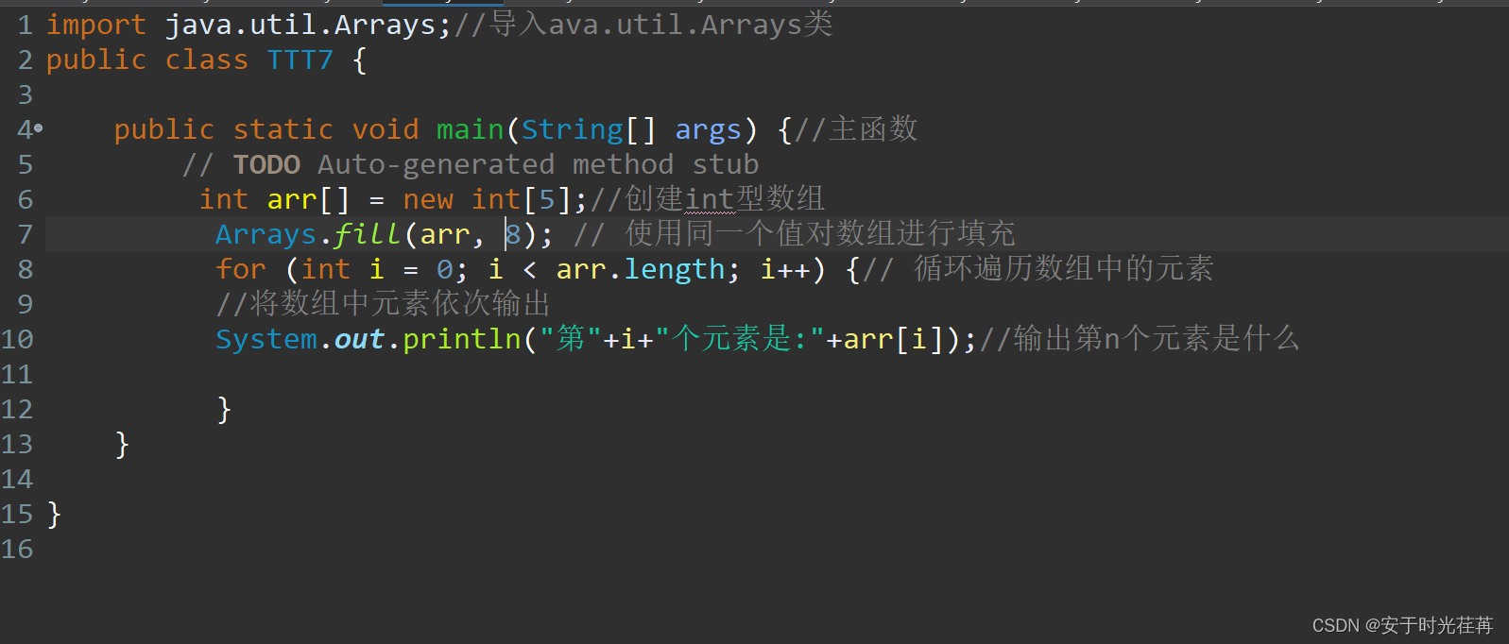Click the 'i++' increment expression
The image size is (1509, 644).
785,269
